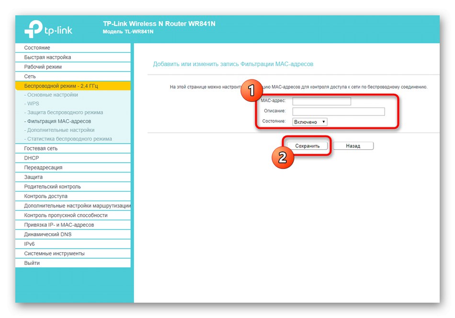The width and height of the screenshot is (455, 318).
Task: Open the Состояние menu item
Action: [x=73, y=47]
